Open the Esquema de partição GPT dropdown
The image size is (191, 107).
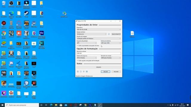pos(87,43)
